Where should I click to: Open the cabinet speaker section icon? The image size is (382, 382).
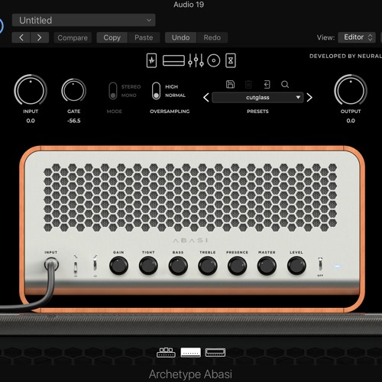[214, 60]
